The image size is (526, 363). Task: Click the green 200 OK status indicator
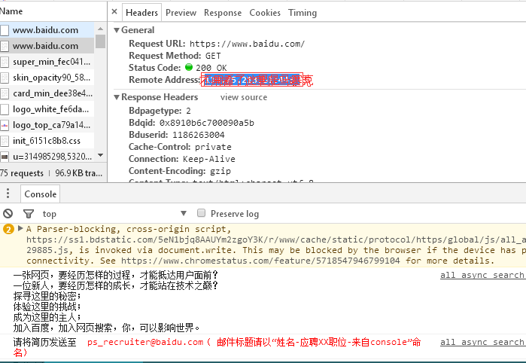189,67
